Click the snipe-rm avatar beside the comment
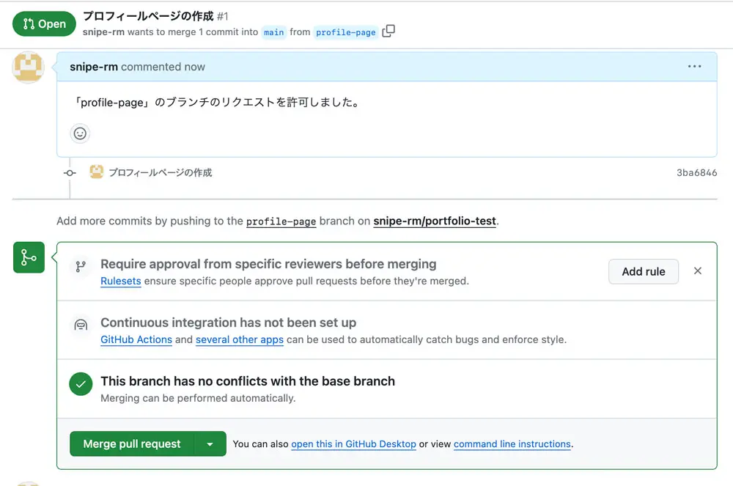 coord(28,67)
